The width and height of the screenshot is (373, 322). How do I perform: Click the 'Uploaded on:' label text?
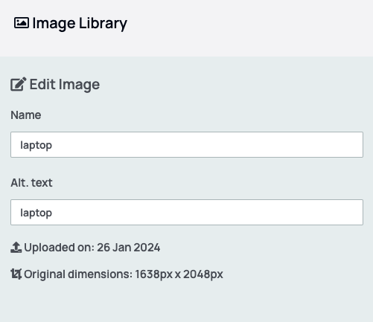click(x=59, y=248)
